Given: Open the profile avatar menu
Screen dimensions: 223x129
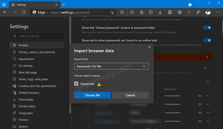Looking at the screenshot, I should click(208, 12).
